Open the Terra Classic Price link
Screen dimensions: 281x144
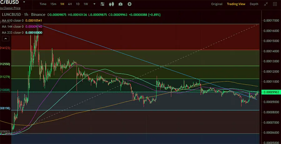(x=10, y=8)
